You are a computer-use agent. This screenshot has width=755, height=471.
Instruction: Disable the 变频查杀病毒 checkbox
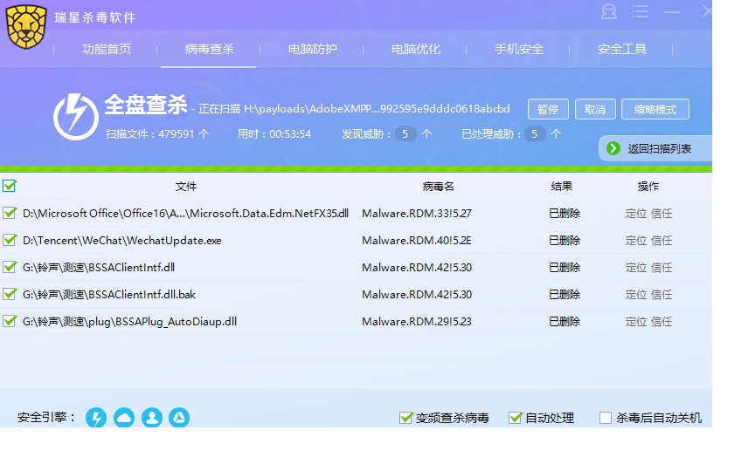pyautogui.click(x=406, y=417)
